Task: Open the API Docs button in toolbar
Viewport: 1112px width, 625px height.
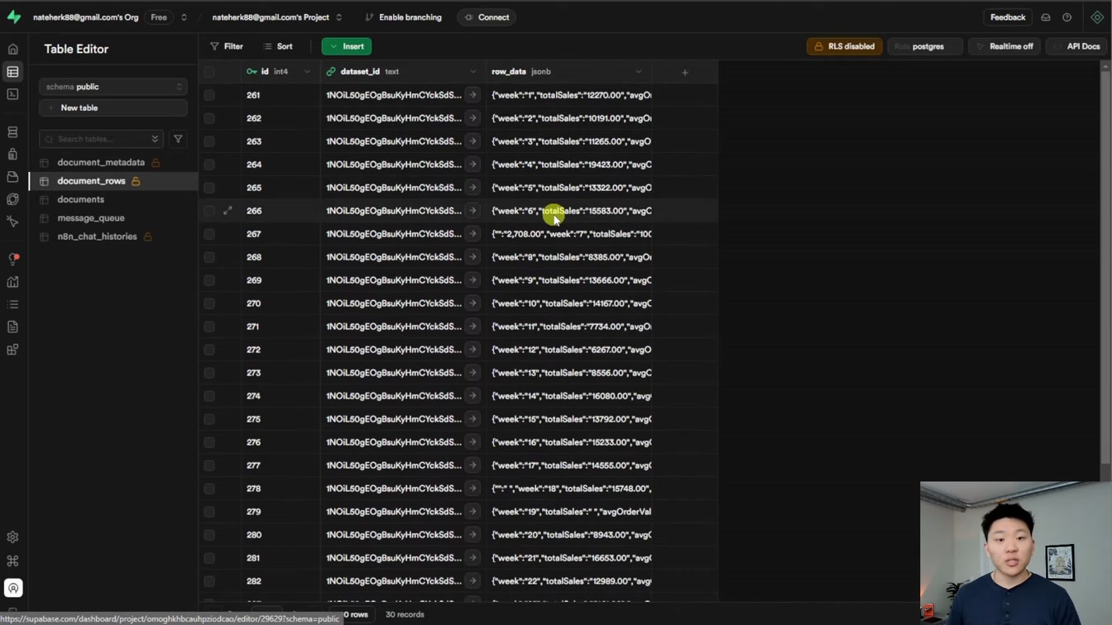Action: (x=1076, y=46)
